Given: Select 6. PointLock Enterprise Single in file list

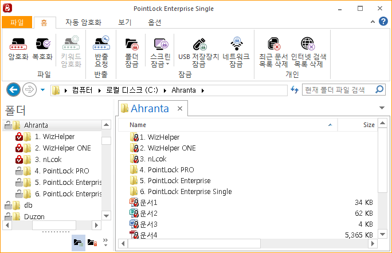Looking at the screenshot, I should click(x=186, y=192).
